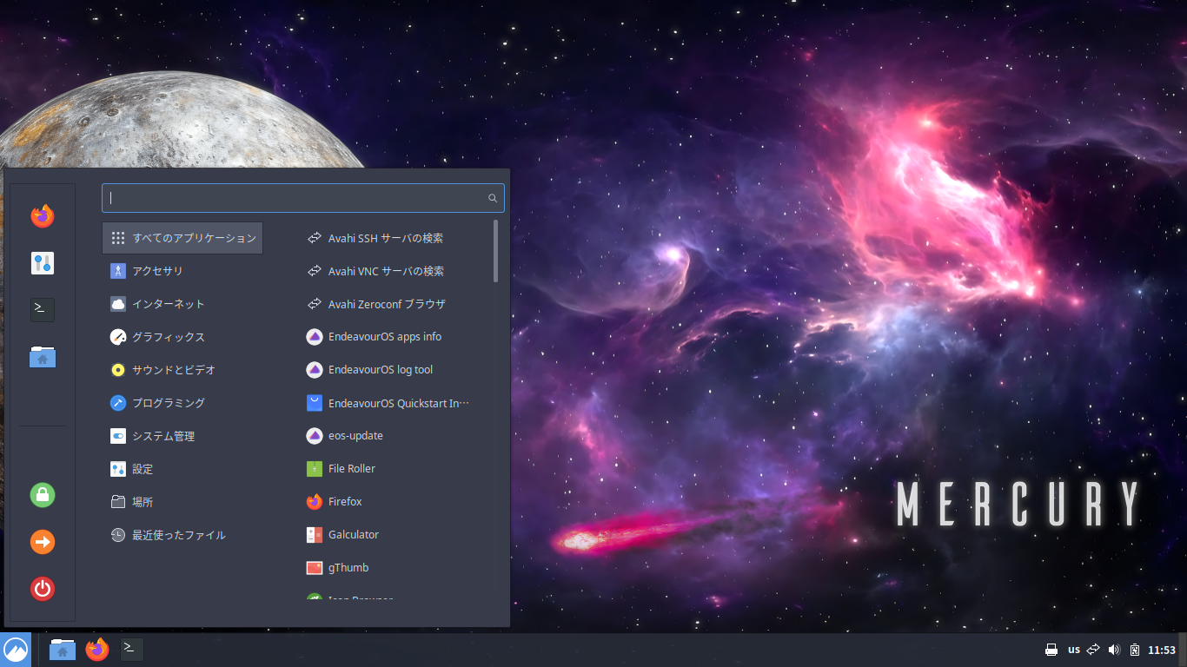Open the terminal launcher on the taskbar
The height and width of the screenshot is (667, 1187).
point(132,649)
